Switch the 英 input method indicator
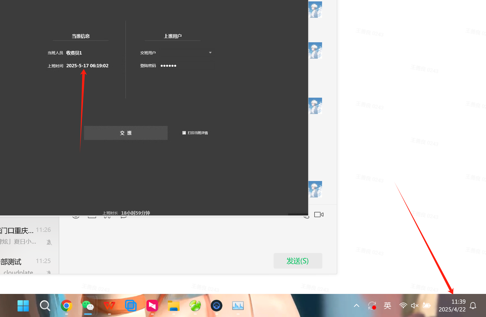 387,306
